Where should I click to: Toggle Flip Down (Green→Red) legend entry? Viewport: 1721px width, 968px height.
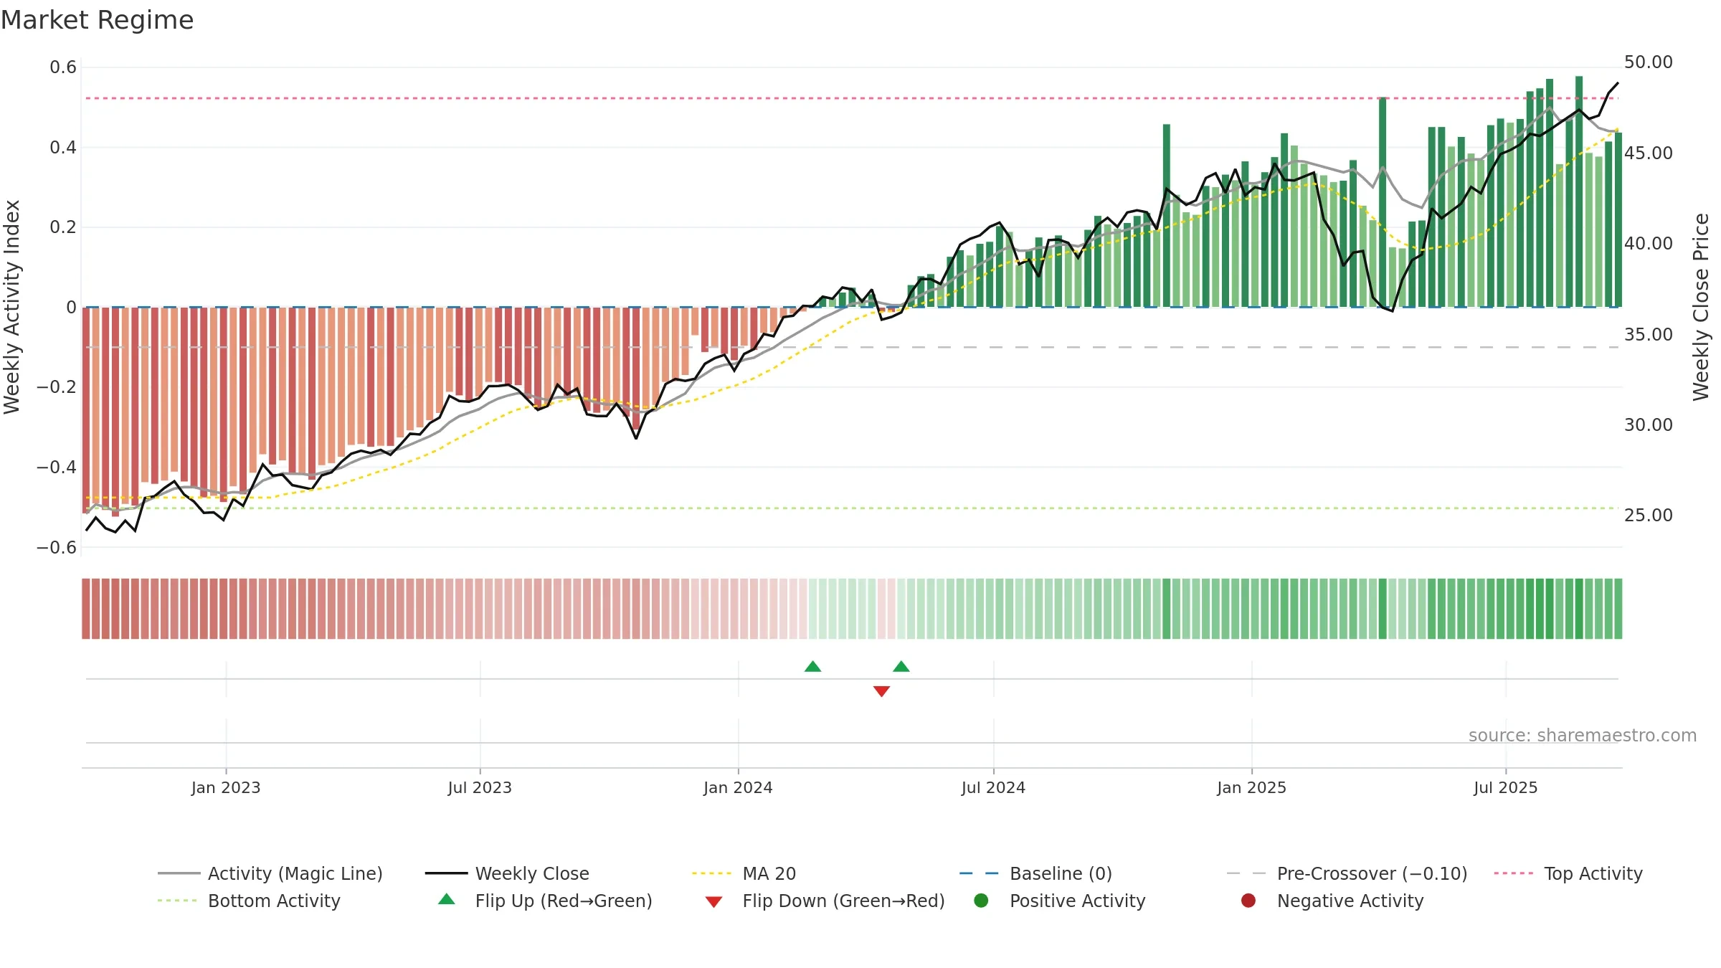825,901
